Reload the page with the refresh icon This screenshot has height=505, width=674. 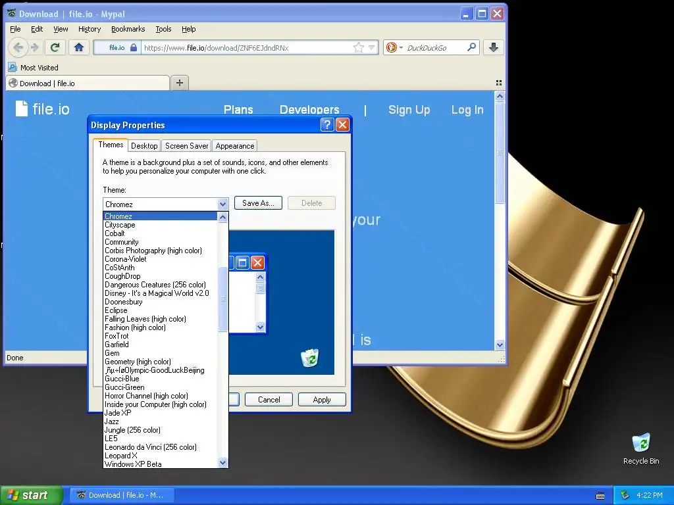tap(55, 47)
